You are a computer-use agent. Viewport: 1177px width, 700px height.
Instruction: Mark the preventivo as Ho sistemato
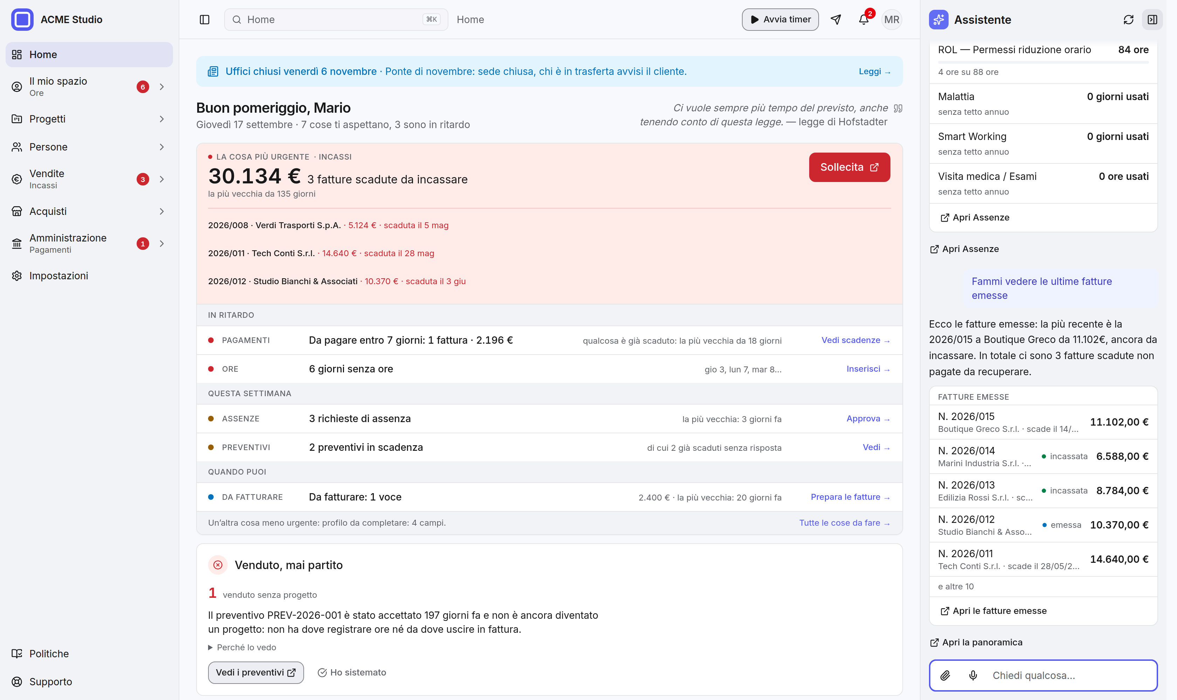(352, 672)
